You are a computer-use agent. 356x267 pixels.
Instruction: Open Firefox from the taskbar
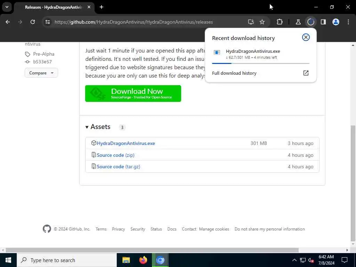pyautogui.click(x=143, y=260)
